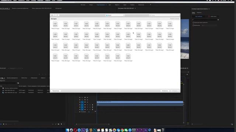Click the Показать меньше link
Screen dimensions: 236x132
tap(175, 19)
